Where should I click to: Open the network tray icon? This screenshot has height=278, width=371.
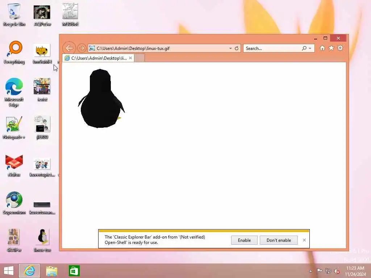pos(328,271)
